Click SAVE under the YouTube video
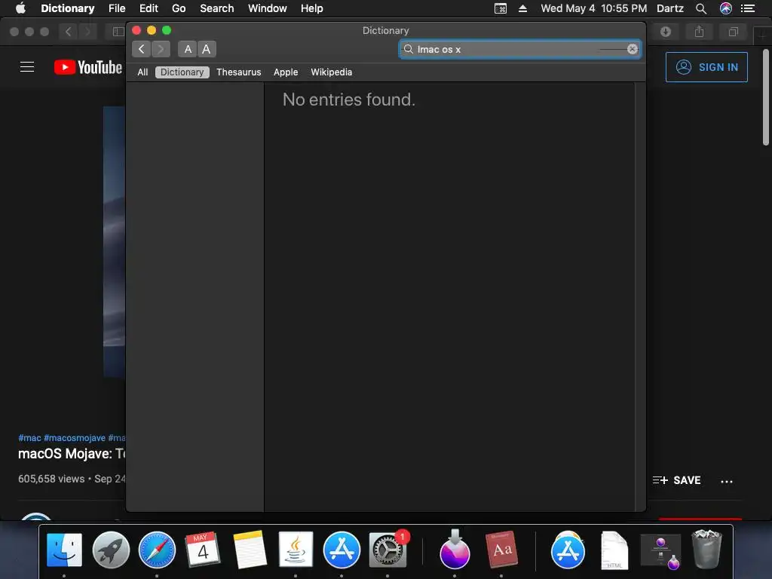Viewport: 772px width, 579px height. (x=676, y=480)
